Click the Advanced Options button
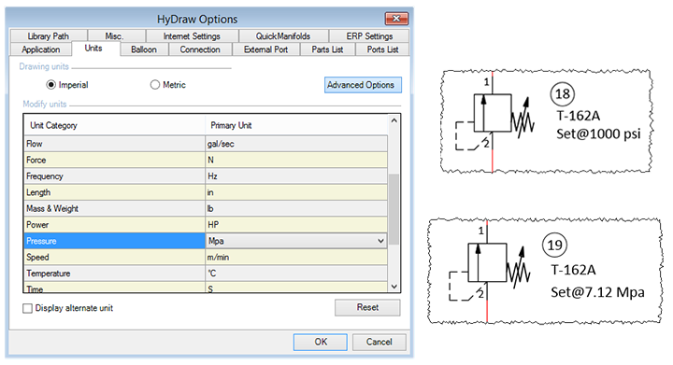The height and width of the screenshot is (365, 673). (x=363, y=85)
